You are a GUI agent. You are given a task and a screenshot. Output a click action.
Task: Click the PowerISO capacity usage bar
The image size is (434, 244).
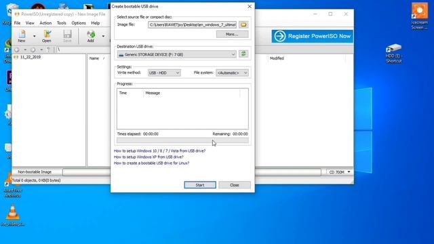[x=191, y=172]
